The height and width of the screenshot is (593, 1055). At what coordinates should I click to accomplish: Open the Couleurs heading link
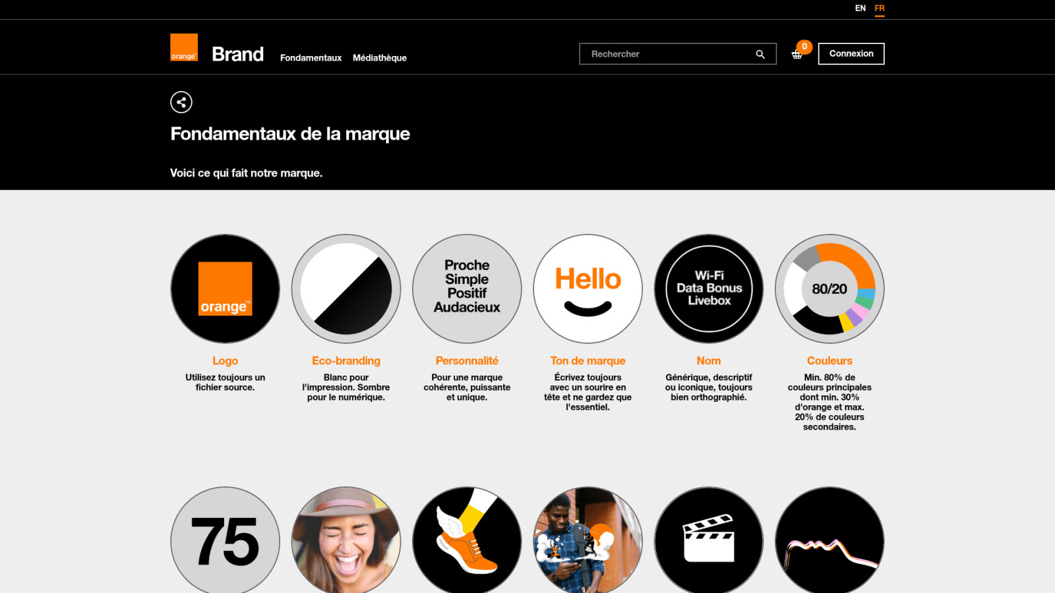click(x=829, y=360)
